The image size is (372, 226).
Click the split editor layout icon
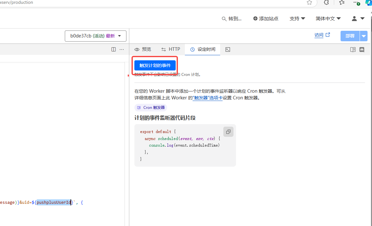point(114,49)
